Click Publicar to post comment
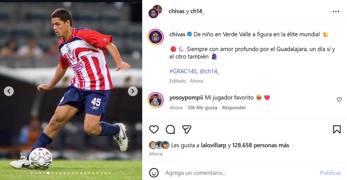This screenshot has height=180, width=347. 330,173
